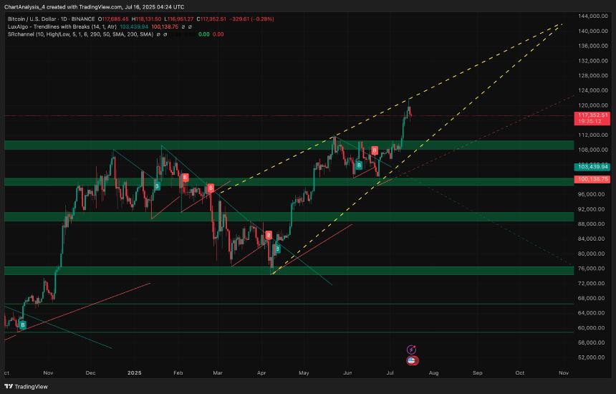Click the Bitcoin / U.S. Dollar symbol title

click(51, 19)
